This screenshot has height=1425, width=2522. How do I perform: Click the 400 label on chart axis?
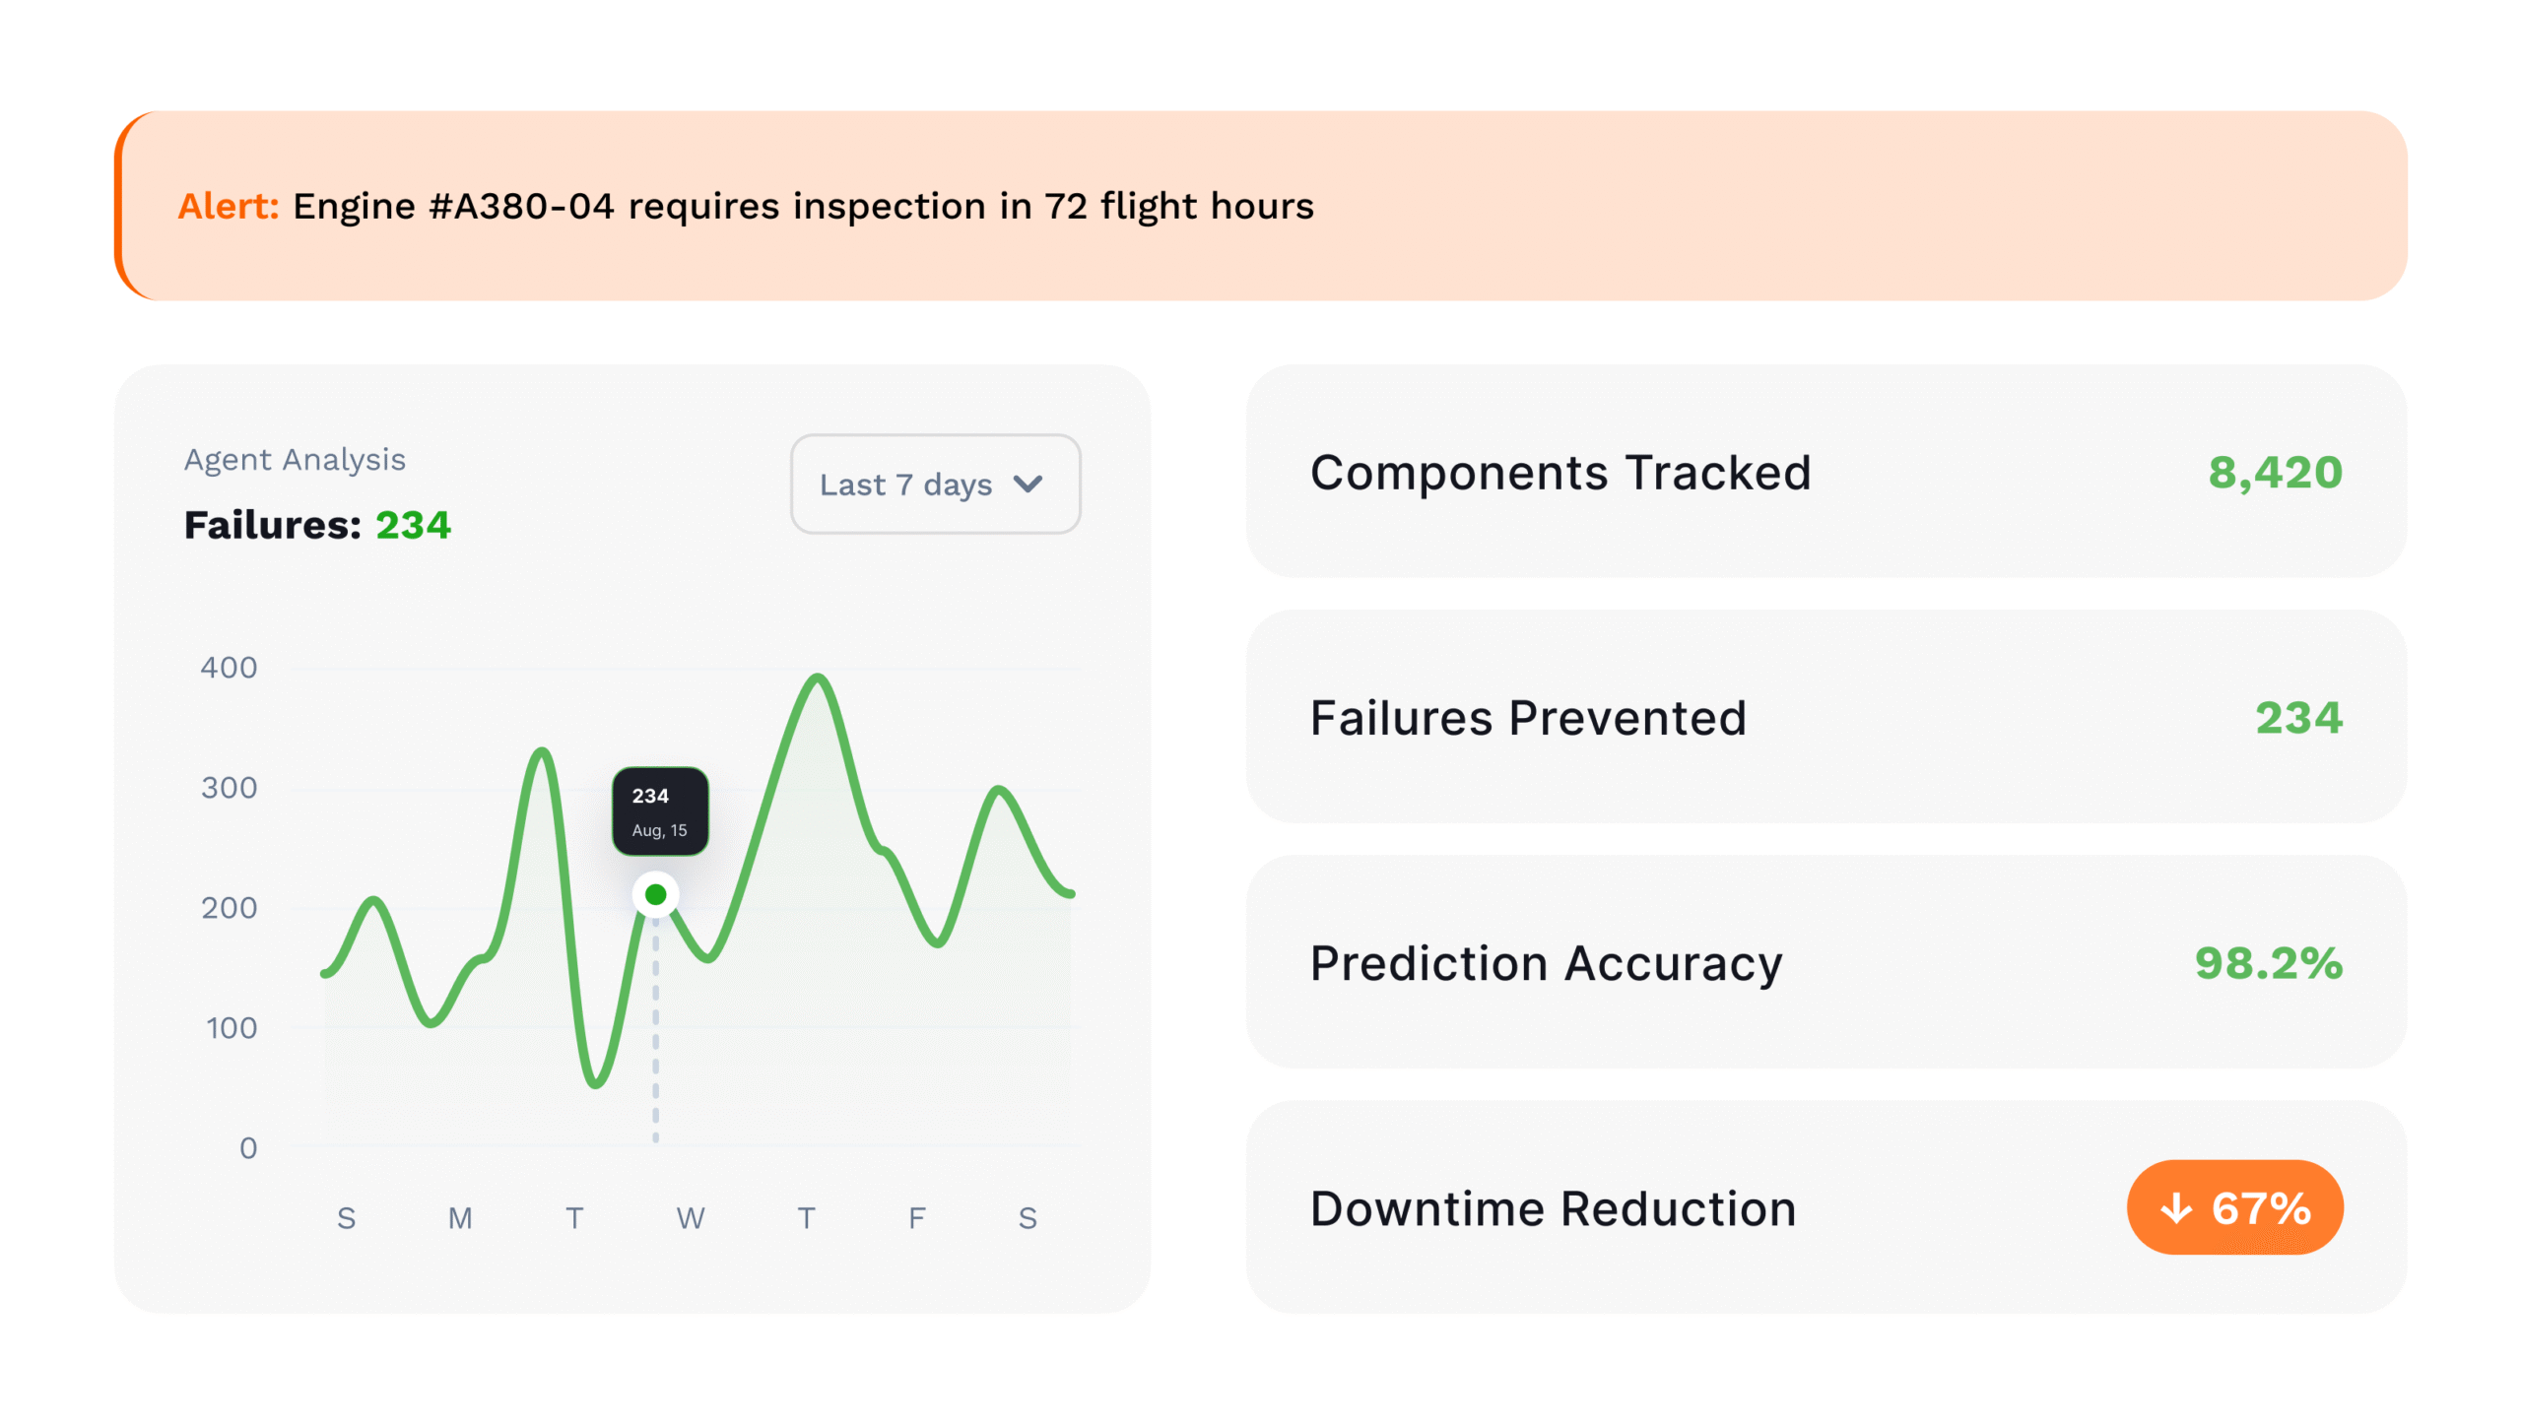coord(229,668)
